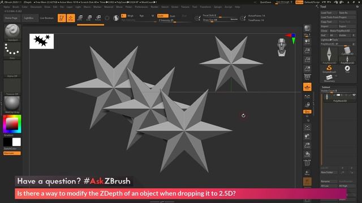The height and width of the screenshot is (203, 362).
Task: Expand the Subtool section header
Action: [x=326, y=87]
